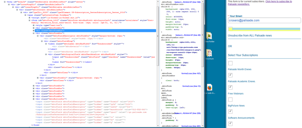Open source link forms2.css line 13
This screenshot has width=302, height=128.
[x=191, y=86]
